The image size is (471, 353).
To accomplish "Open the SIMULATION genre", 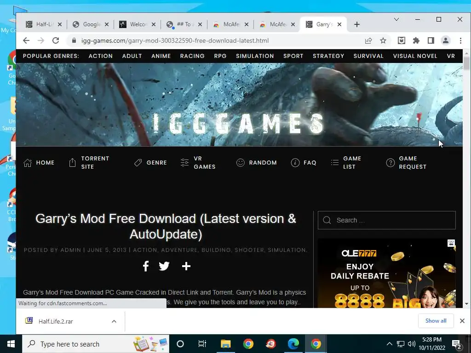I will (x=255, y=56).
